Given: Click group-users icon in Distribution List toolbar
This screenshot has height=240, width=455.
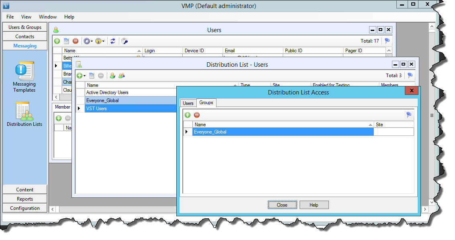Looking at the screenshot, I should 121,76.
